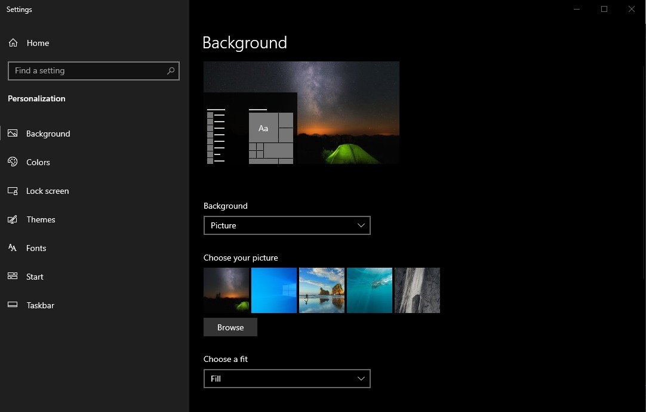Click the Lock screen icon
Image resolution: width=646 pixels, height=412 pixels.
coord(13,191)
